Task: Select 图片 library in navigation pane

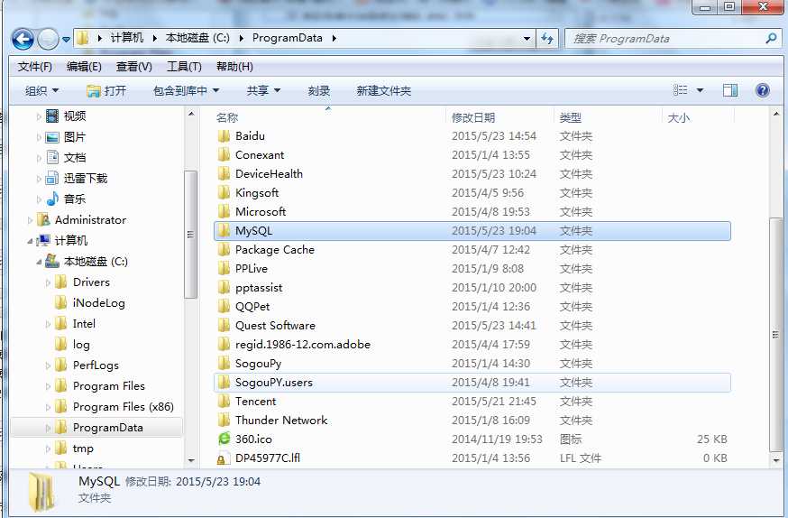Action: (x=74, y=137)
